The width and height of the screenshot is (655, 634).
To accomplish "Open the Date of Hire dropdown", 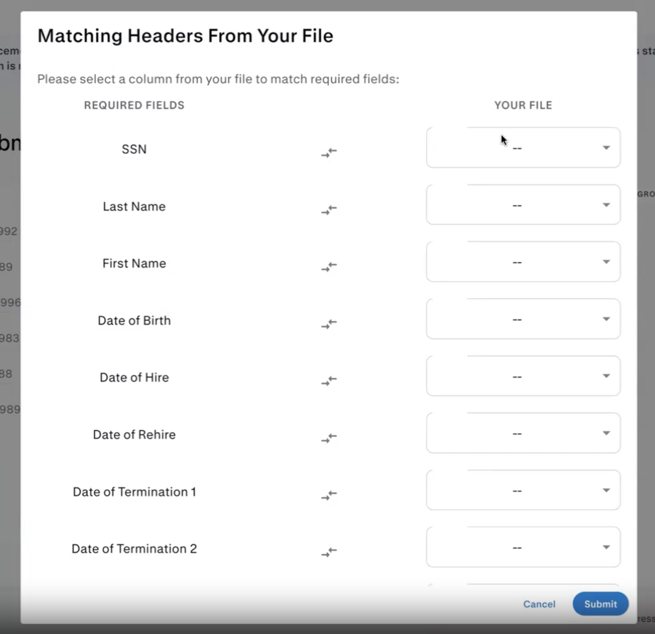I will click(523, 376).
